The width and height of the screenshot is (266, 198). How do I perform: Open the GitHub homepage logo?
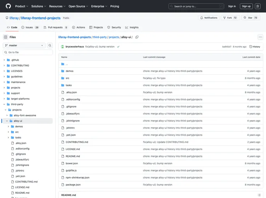coord(8,6)
